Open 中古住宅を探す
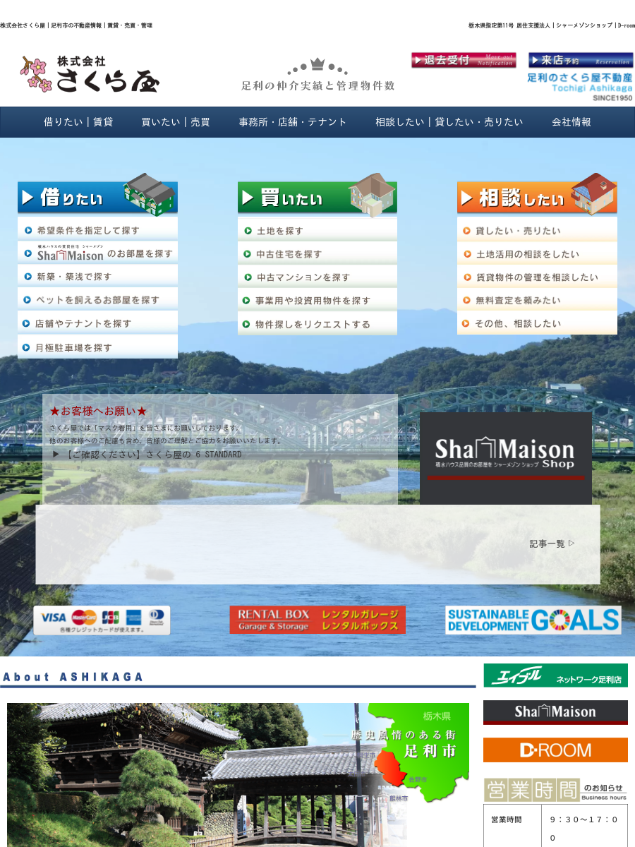Viewport: 635px width, 847px height. tap(317, 253)
